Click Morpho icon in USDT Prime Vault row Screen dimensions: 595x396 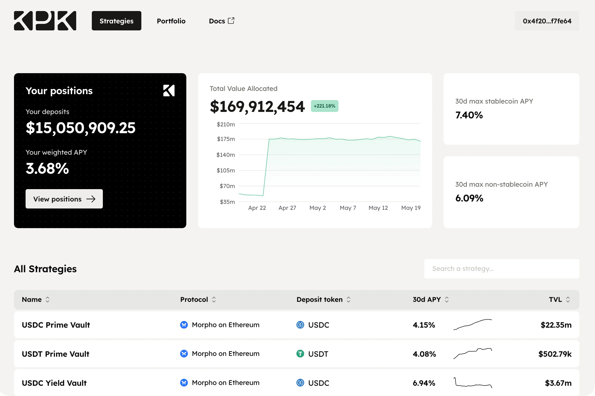click(x=184, y=353)
